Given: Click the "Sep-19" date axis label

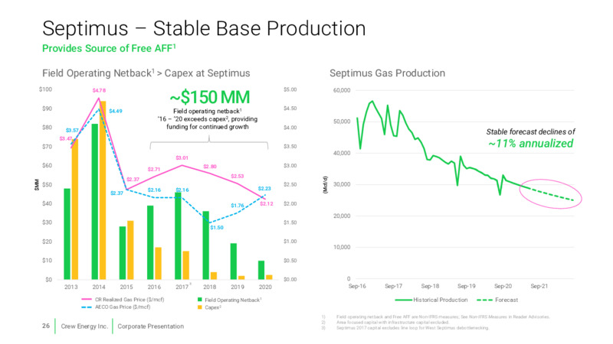Looking at the screenshot, I should click(467, 286).
